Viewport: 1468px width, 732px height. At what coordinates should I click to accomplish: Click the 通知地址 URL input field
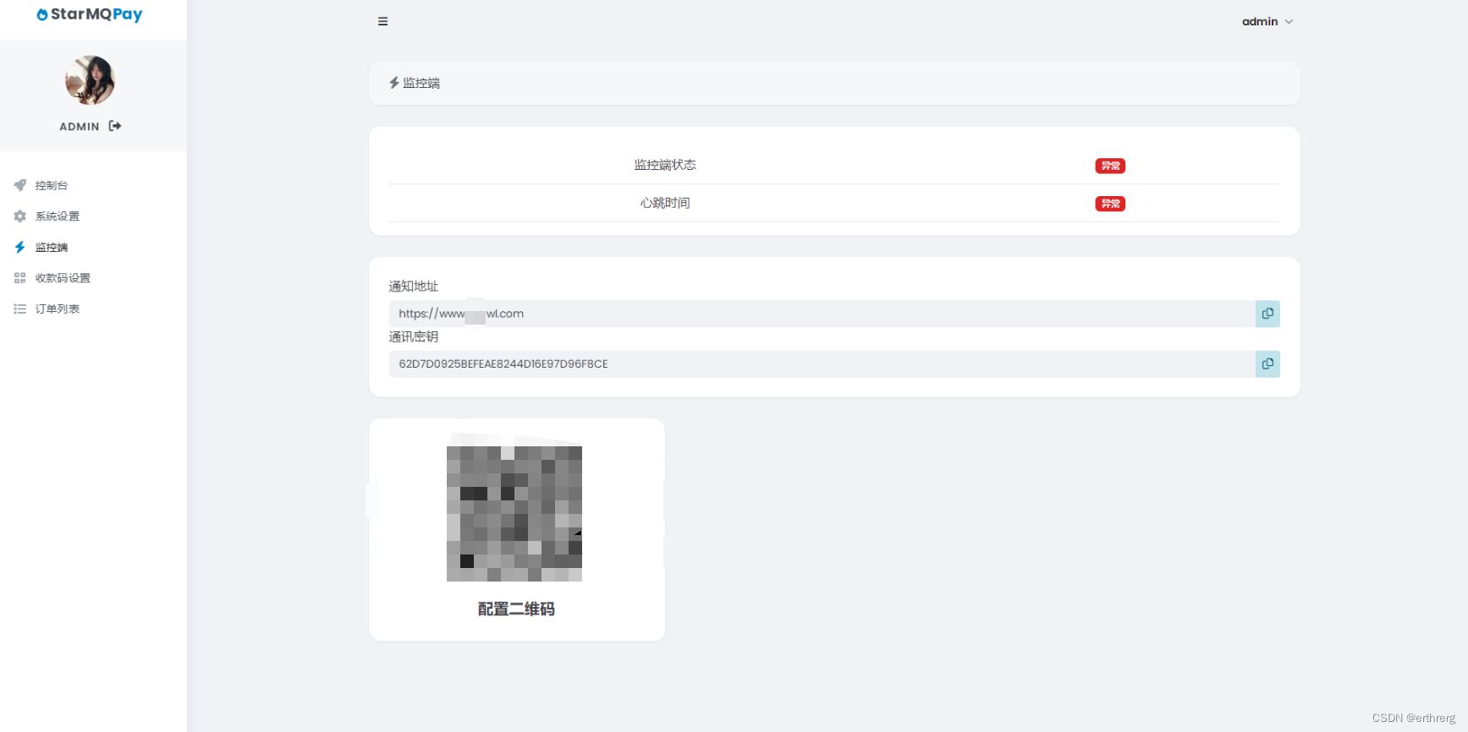point(822,314)
